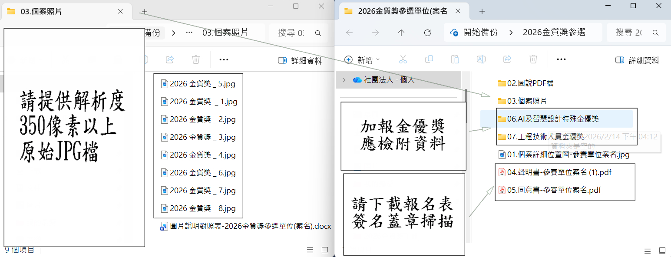
Task: Click the Rename icon in right toolbar
Action: click(x=481, y=59)
